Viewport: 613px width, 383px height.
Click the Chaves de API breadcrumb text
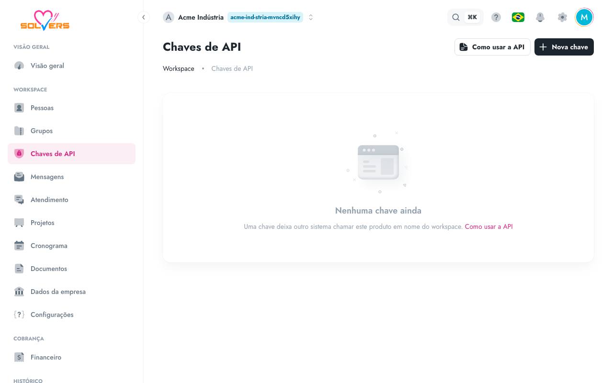[232, 68]
